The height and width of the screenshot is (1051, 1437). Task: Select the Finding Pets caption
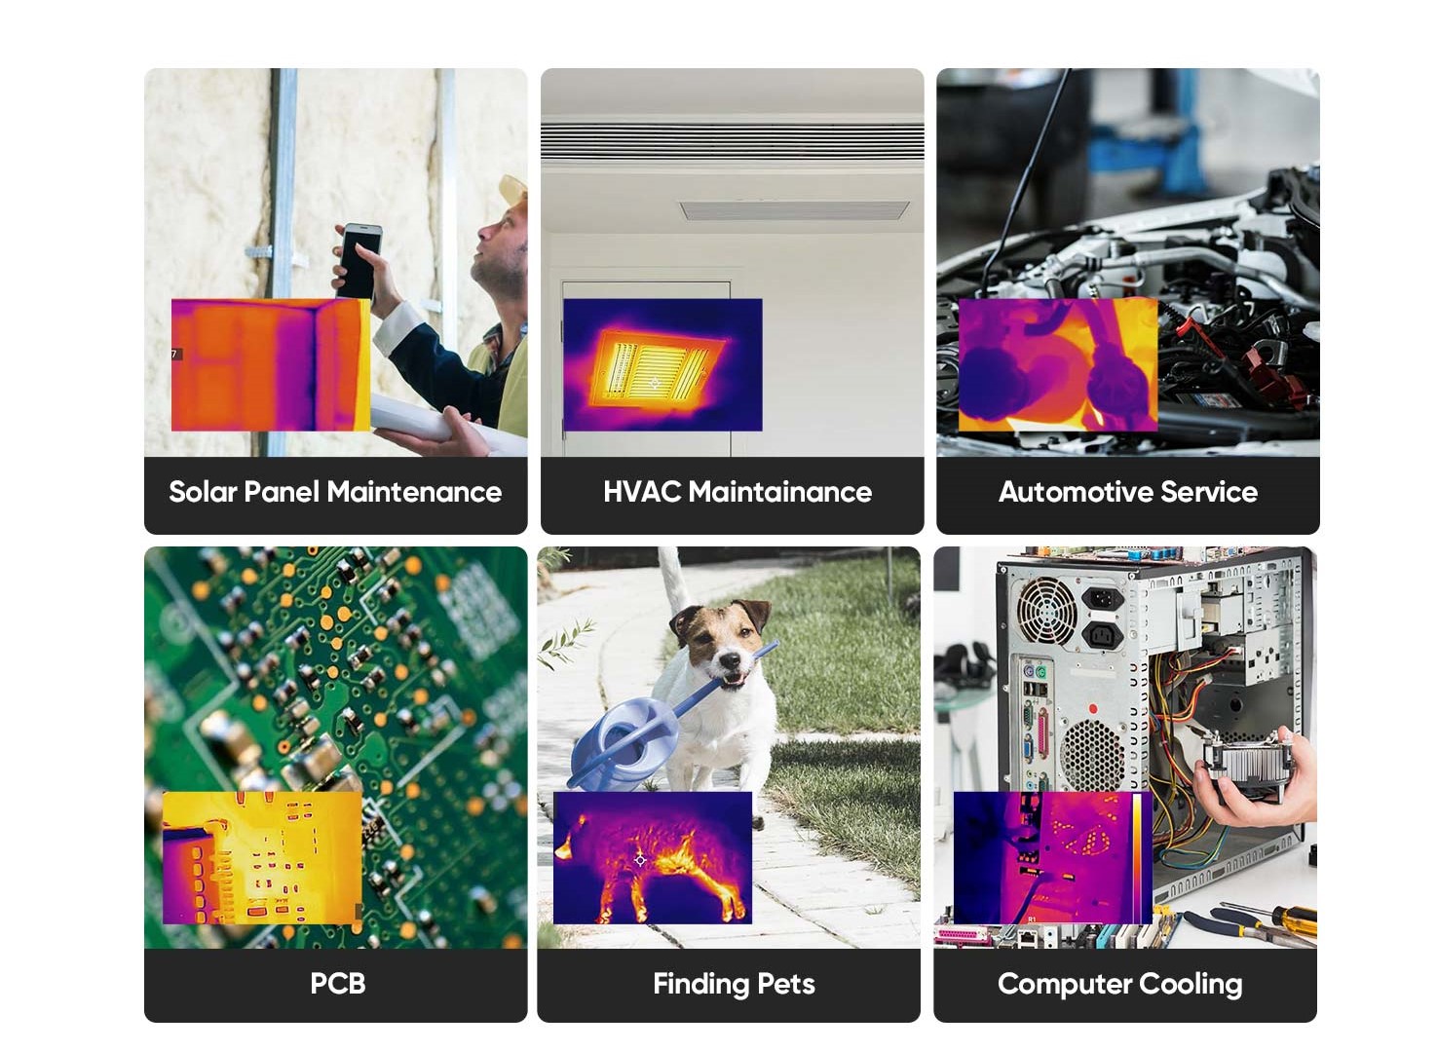(x=734, y=984)
